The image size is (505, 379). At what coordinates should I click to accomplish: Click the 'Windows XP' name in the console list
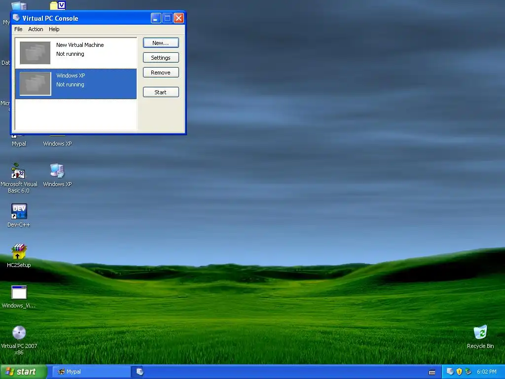[x=71, y=76]
